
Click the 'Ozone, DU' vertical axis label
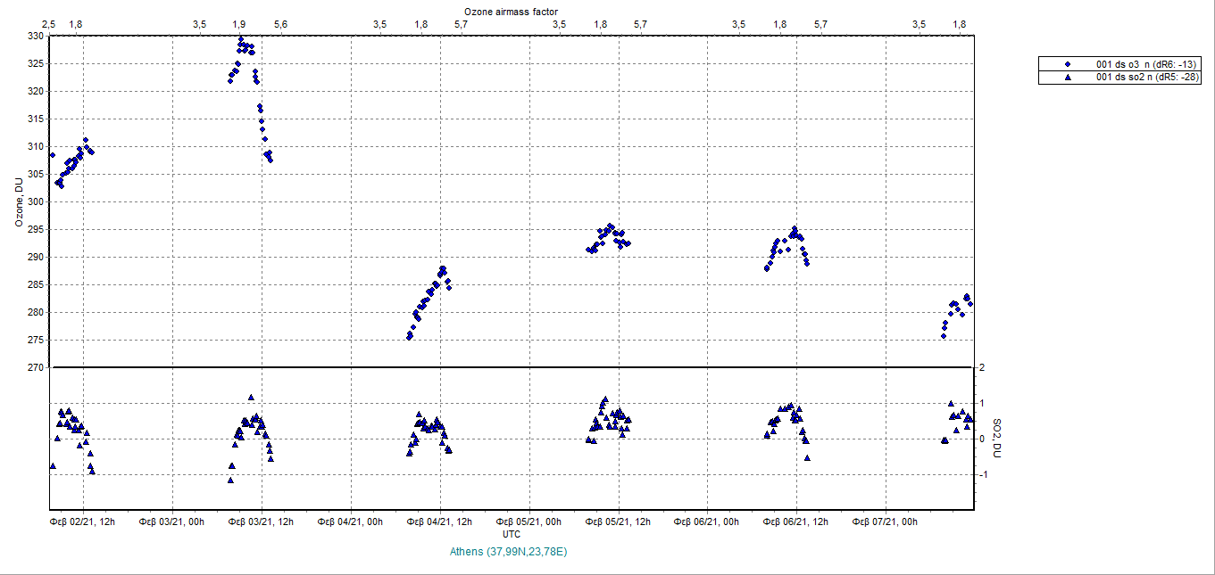[x=18, y=202]
